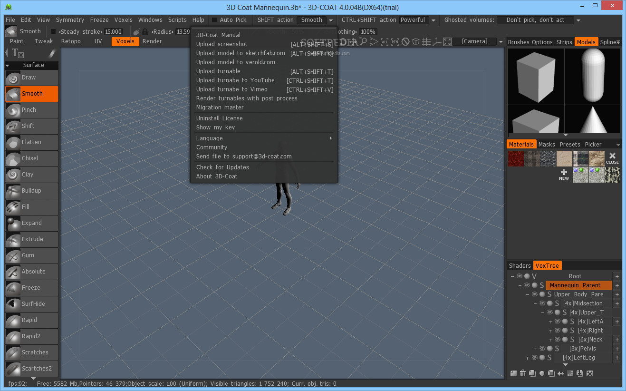Viewport: 626px width, 391px height.
Task: Click the grid toggle icon in viewport toolbar
Action: click(x=426, y=42)
